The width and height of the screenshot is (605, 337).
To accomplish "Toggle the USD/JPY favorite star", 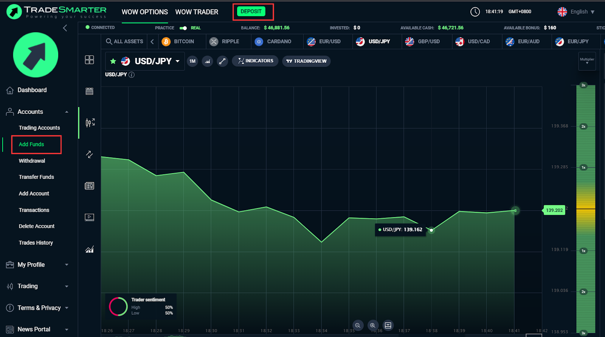I will coord(113,61).
